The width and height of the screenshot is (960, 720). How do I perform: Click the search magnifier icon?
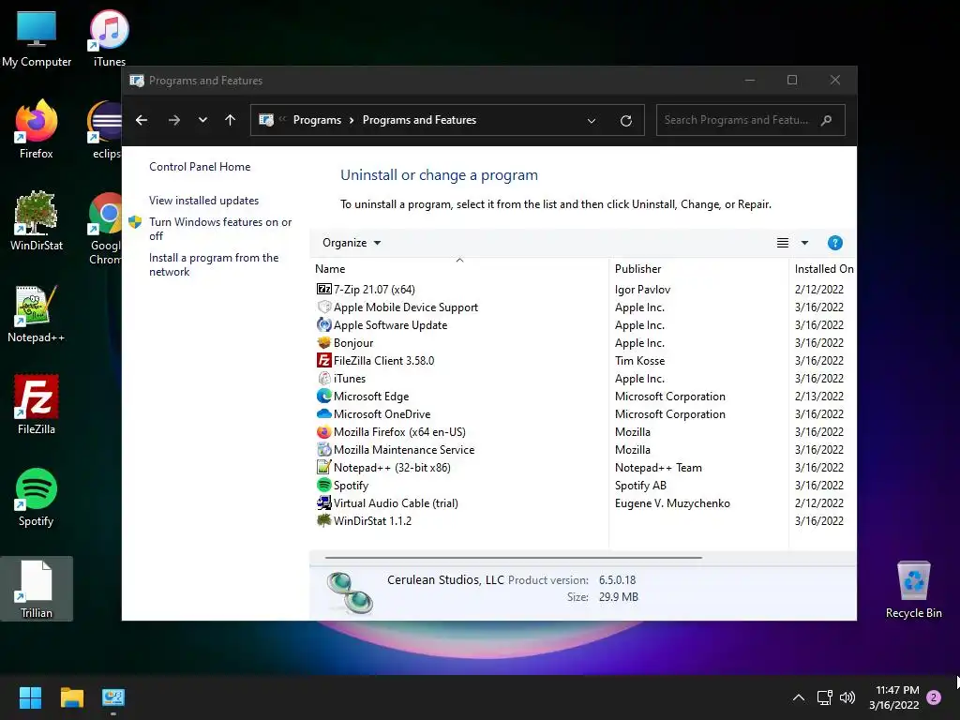click(x=827, y=120)
